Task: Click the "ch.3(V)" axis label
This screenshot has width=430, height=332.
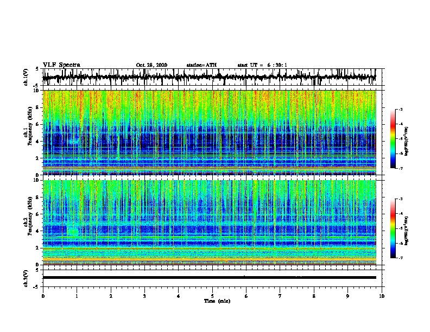Action: coord(26,278)
